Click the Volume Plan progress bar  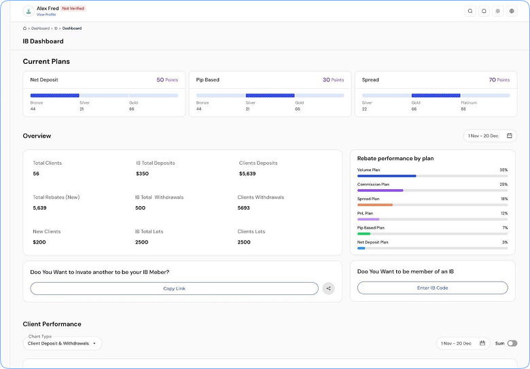pyautogui.click(x=432, y=176)
